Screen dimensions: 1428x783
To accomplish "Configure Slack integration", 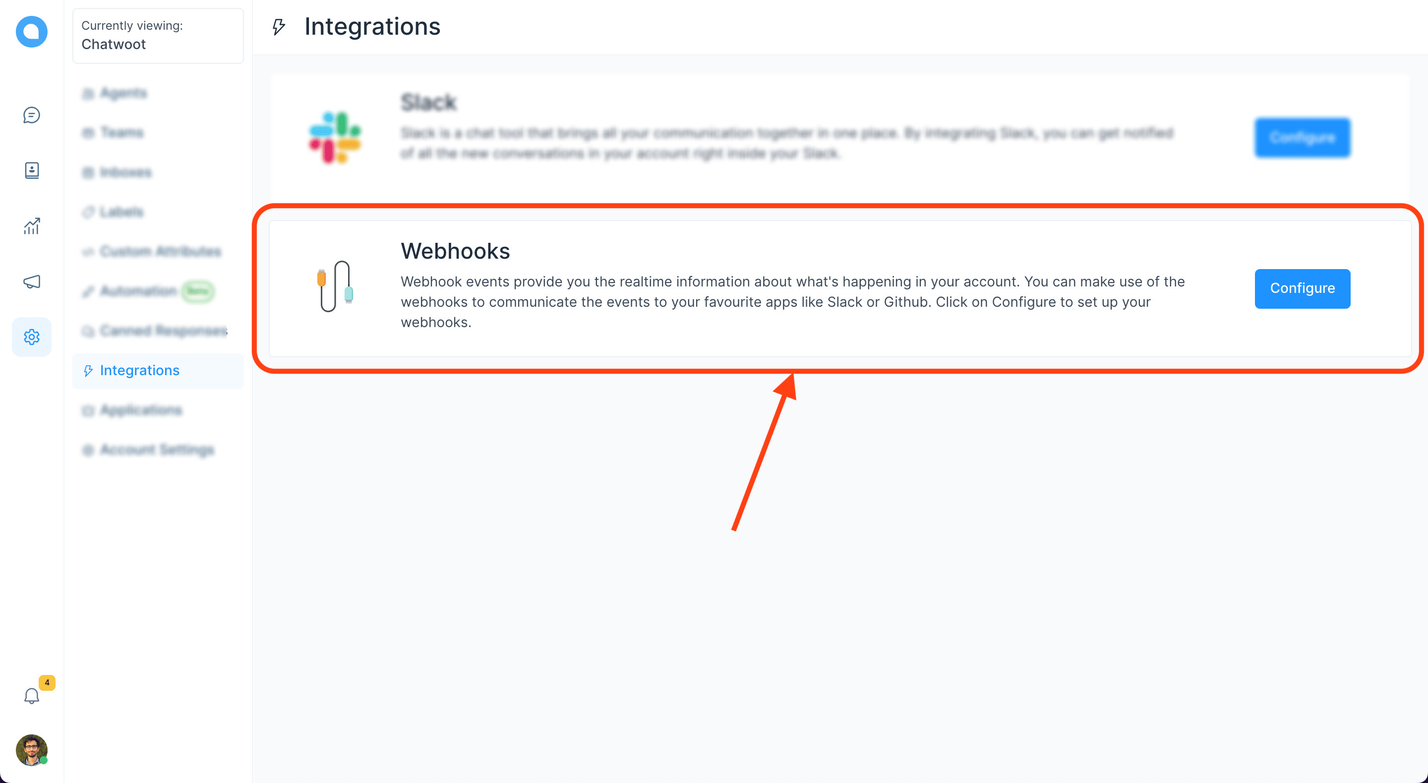I will [1302, 137].
